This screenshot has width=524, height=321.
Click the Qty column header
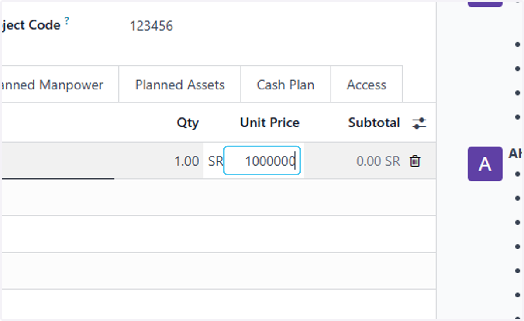pyautogui.click(x=187, y=123)
